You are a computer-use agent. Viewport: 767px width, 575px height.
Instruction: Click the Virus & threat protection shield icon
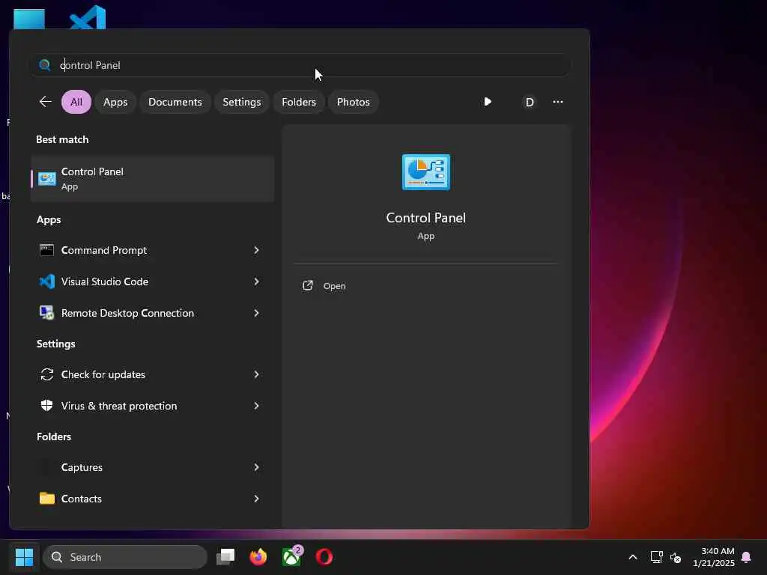point(47,405)
